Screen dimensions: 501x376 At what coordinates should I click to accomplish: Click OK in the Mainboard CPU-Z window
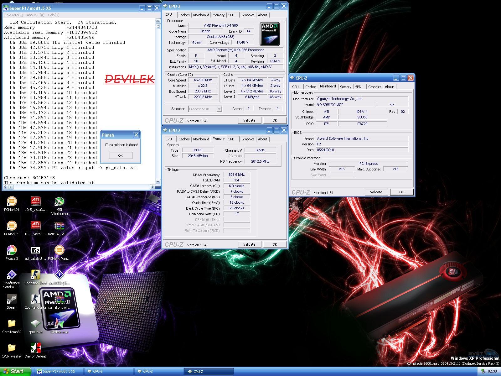pos(401,192)
